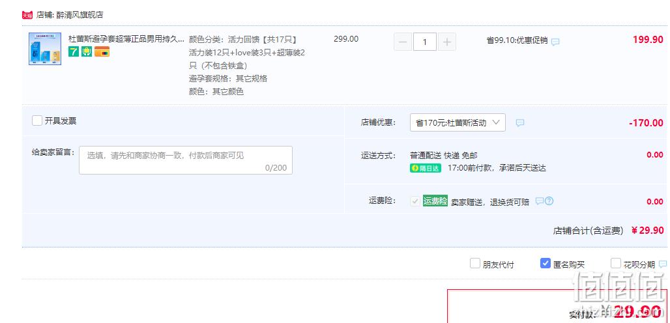The image size is (670, 323).
Task: Enable the 朋友代付 checkbox
Action: point(474,263)
